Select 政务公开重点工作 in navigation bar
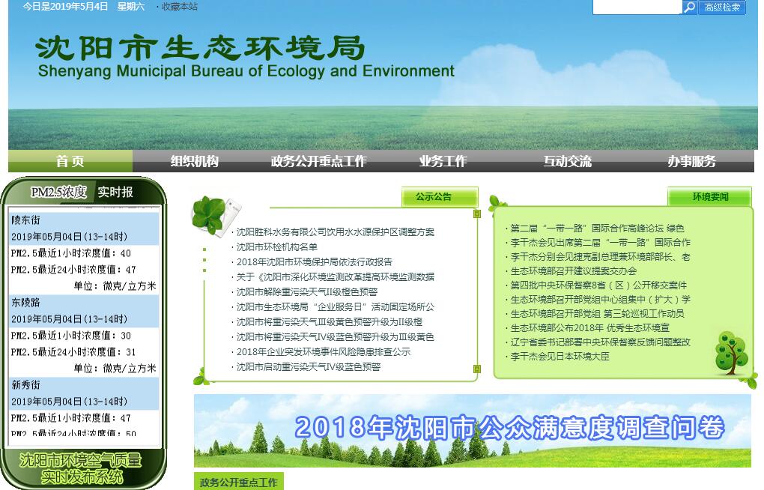The image size is (764, 490). click(x=319, y=161)
